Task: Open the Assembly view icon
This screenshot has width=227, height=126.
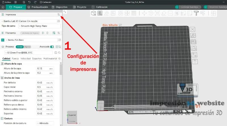Action: pyautogui.click(x=213, y=13)
